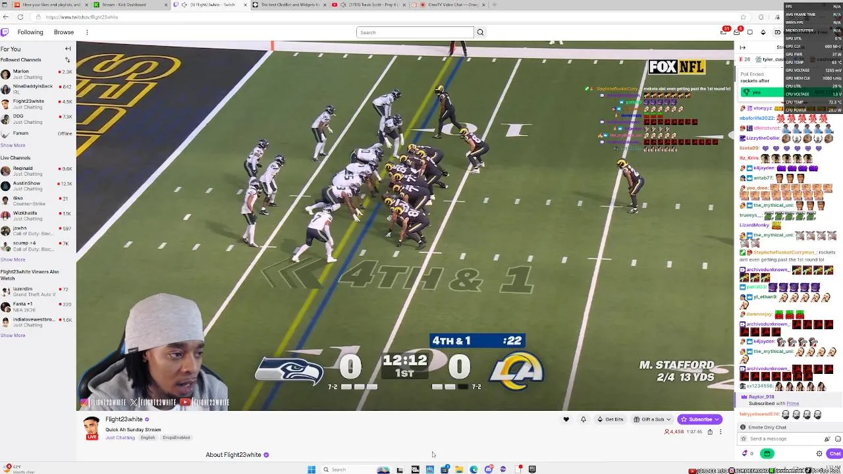Click the Twitch logo home icon
Viewport: 843px width, 474px height.
[x=5, y=32]
